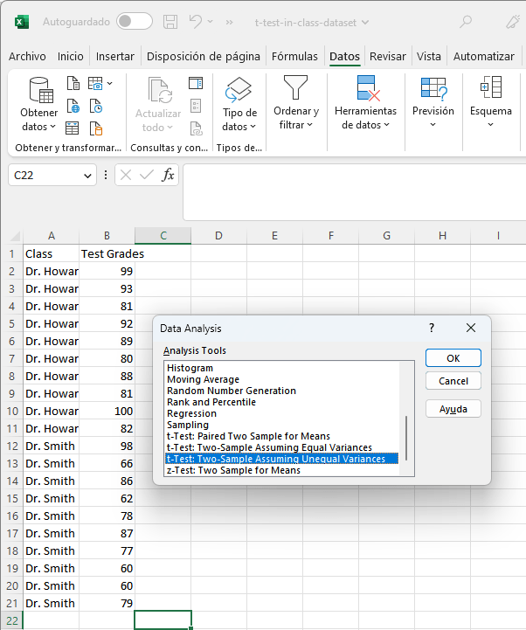Switch to the Fórmulas tab
The image size is (526, 630).
click(x=294, y=57)
